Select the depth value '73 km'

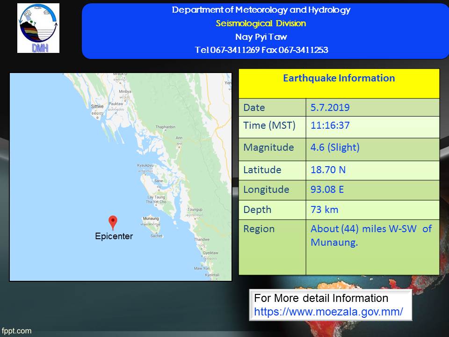[x=324, y=210]
